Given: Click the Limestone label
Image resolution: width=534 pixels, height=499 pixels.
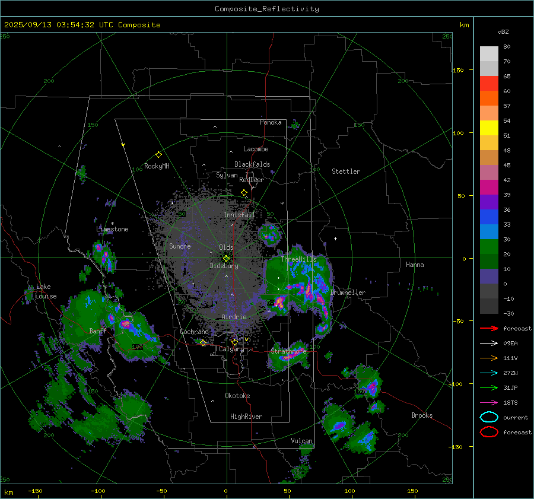Looking at the screenshot, I should click(x=112, y=229).
